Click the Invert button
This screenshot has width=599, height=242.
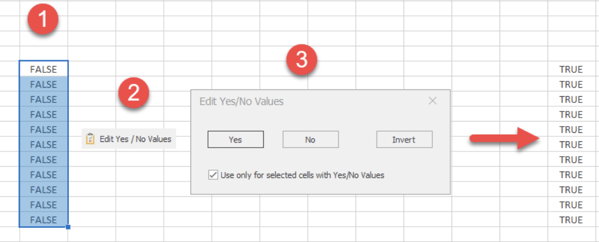point(404,140)
